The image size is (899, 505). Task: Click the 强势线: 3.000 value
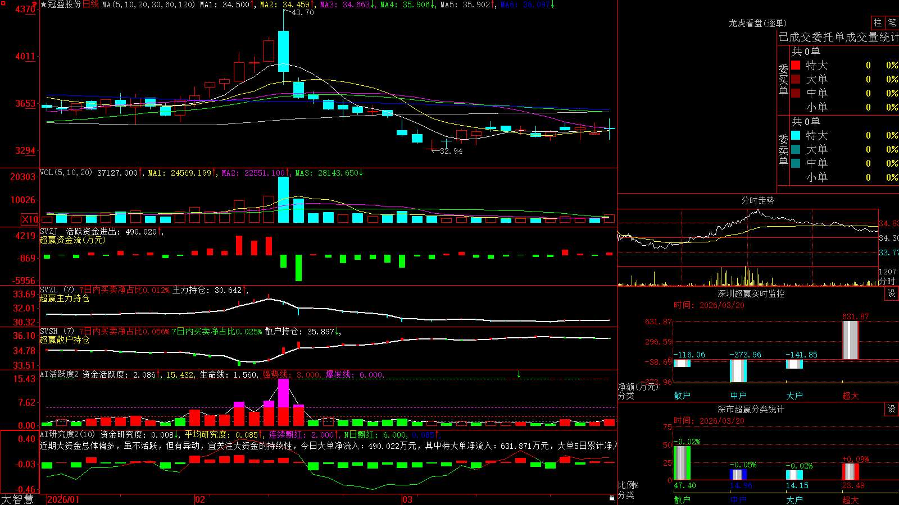point(292,375)
